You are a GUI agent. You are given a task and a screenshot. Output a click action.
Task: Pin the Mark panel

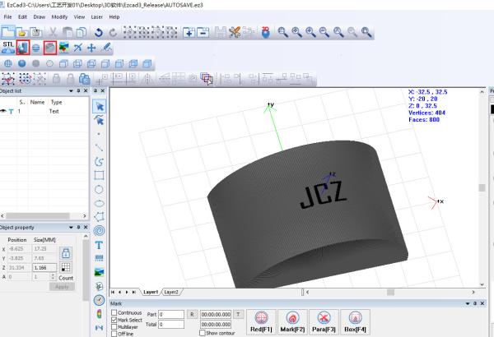point(475,303)
